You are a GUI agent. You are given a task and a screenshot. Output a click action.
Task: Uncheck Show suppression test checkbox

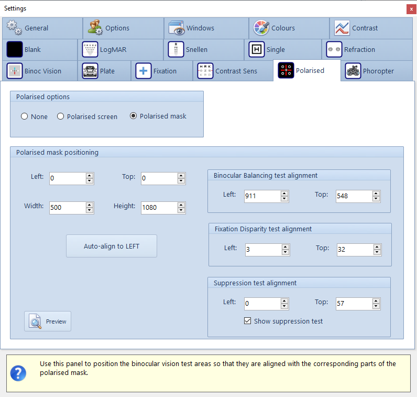click(248, 321)
